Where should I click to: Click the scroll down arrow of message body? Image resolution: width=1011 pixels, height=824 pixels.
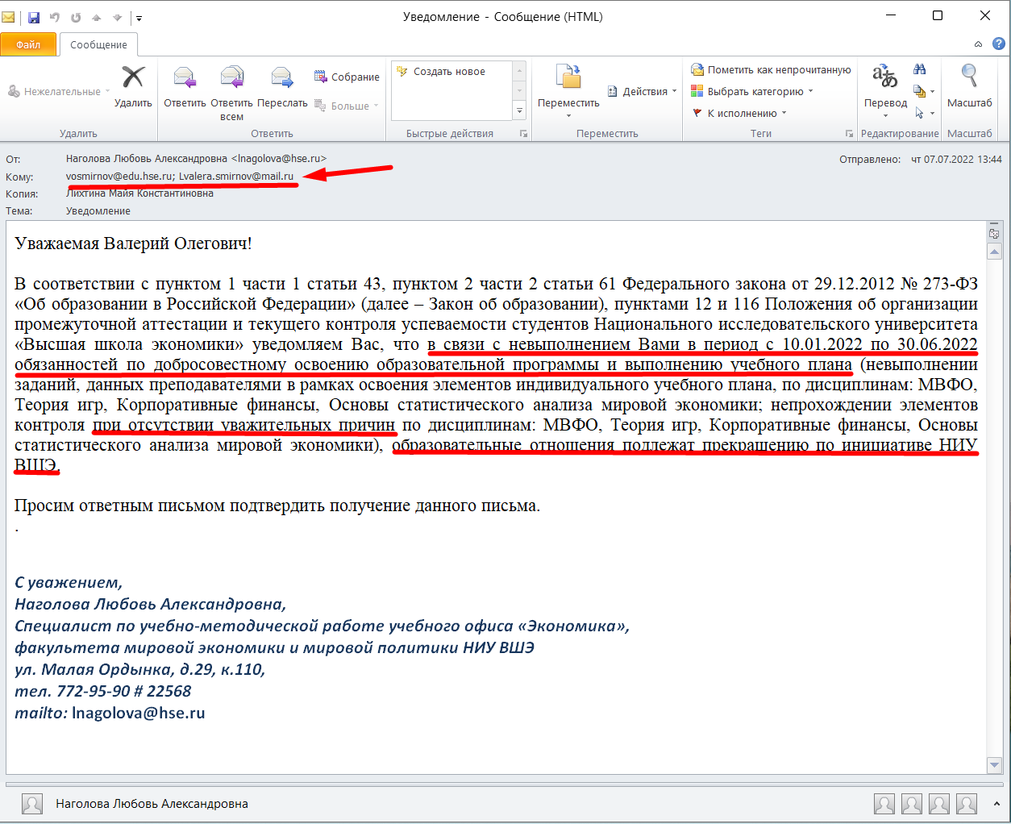(994, 764)
